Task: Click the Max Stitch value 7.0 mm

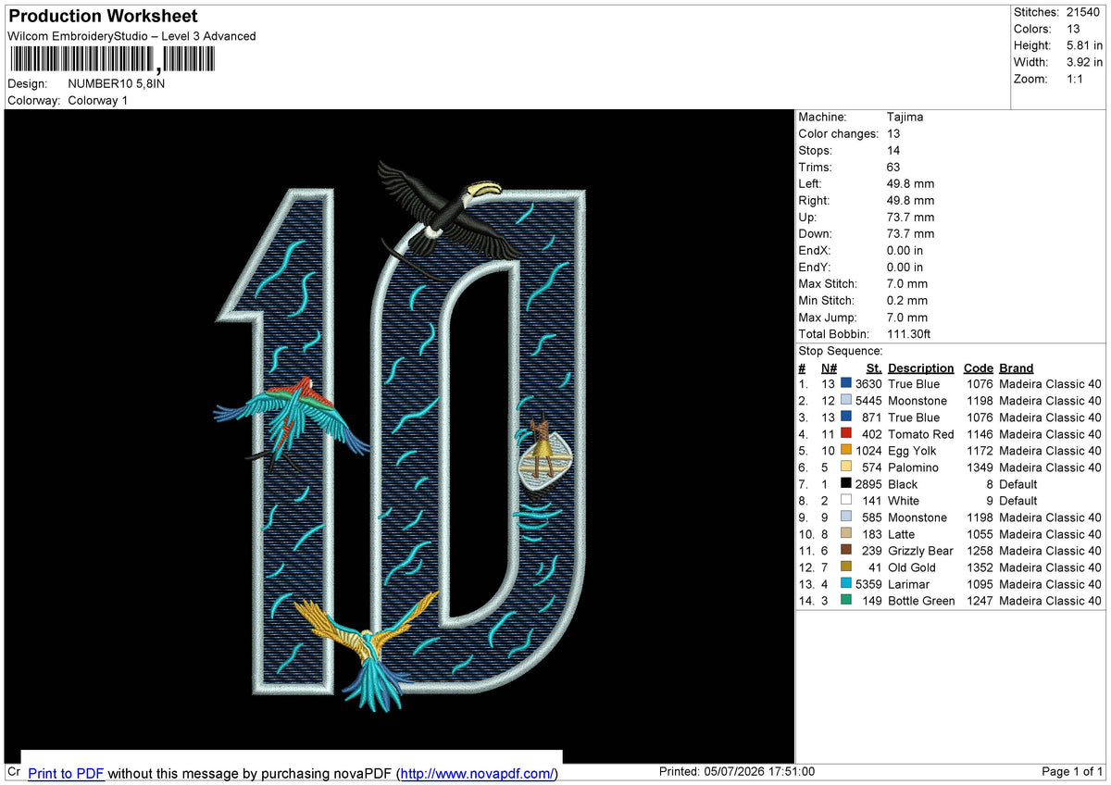Action: 906,283
